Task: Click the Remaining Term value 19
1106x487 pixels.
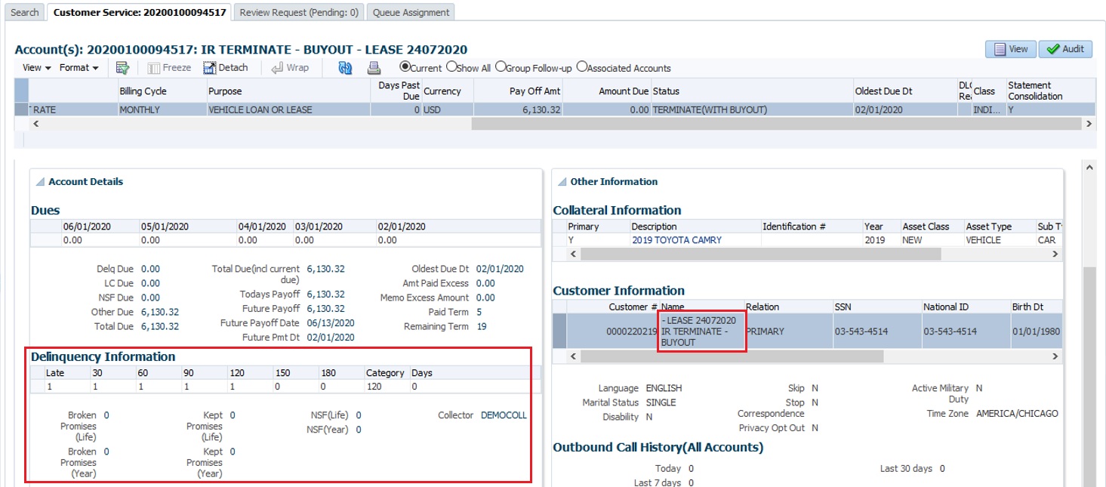Action: click(x=482, y=327)
